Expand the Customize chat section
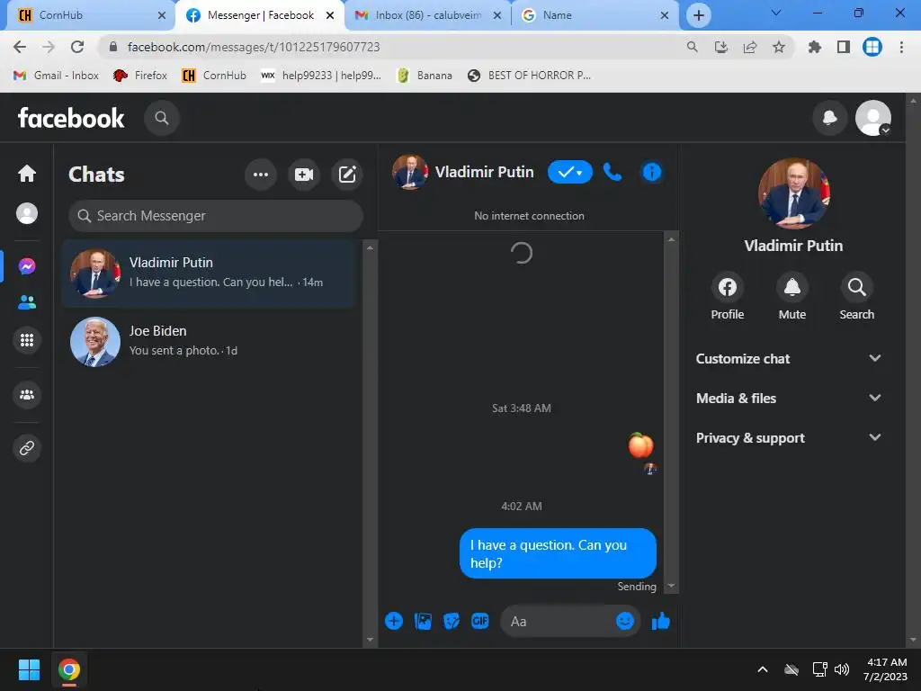The width and height of the screenshot is (921, 691). click(x=788, y=358)
